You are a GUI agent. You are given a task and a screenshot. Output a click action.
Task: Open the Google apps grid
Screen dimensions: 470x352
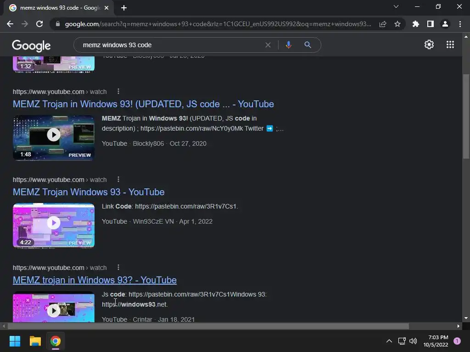coord(450,44)
